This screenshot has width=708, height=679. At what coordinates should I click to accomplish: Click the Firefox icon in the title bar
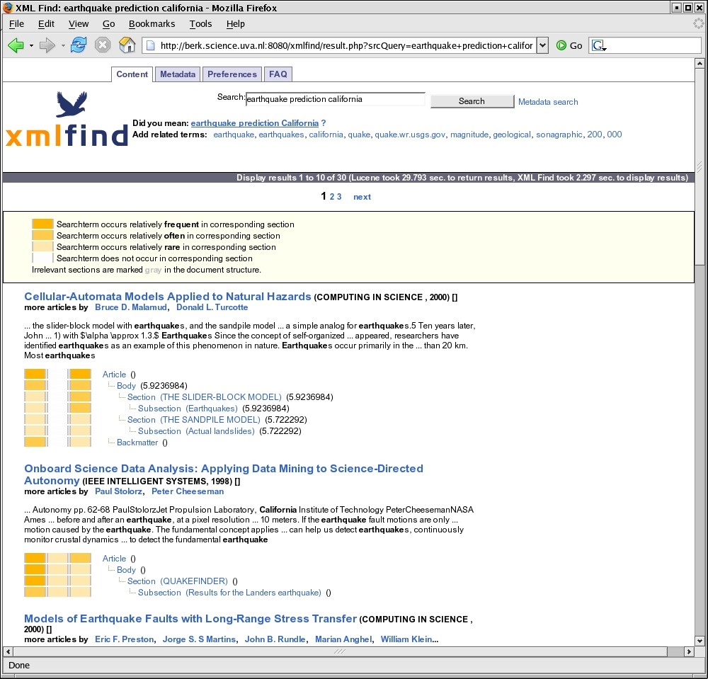8,8
